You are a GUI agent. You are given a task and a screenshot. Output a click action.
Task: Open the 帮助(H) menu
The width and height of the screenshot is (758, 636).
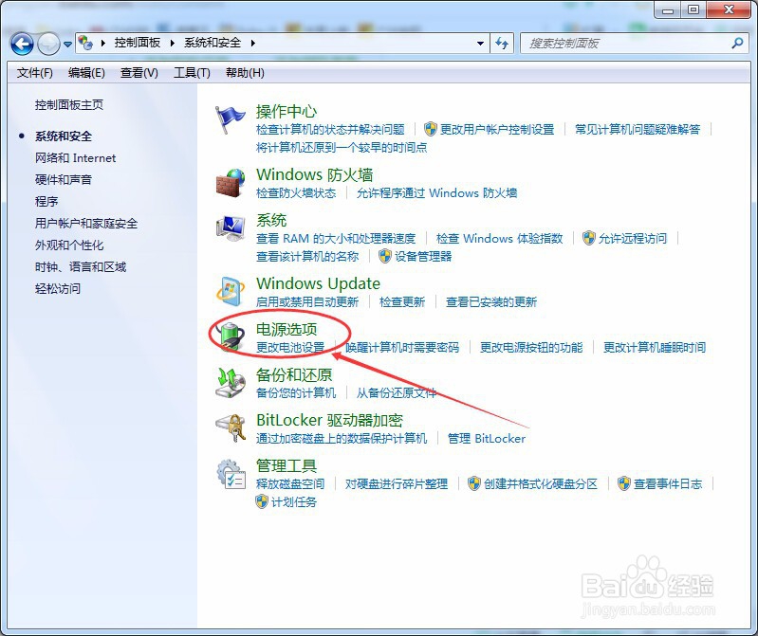(245, 73)
